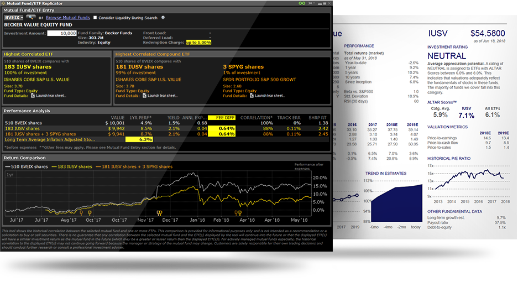
Task: Click the CORRELATION* column header
Action: click(x=257, y=118)
